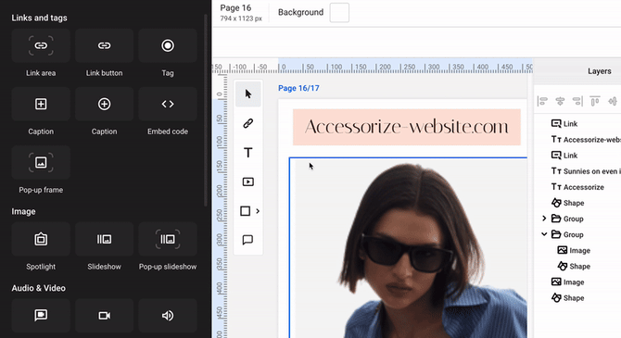
Task: Add a Pop-up frame element
Action: coord(41,162)
